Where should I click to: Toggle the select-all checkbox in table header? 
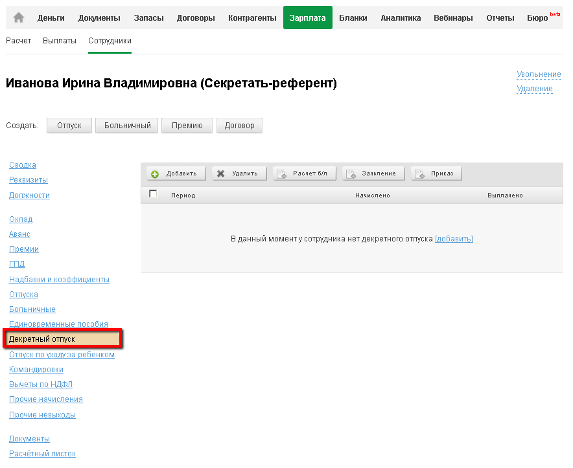[x=153, y=194]
